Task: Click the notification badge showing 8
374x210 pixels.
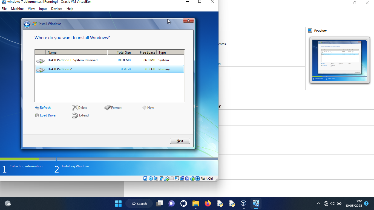Action: pyautogui.click(x=366, y=203)
